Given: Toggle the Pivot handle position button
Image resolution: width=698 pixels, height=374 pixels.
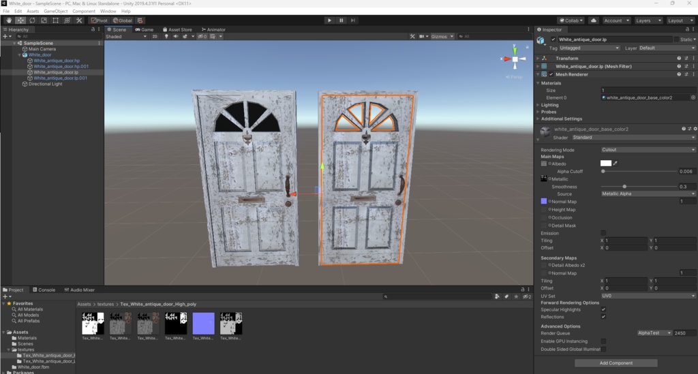Looking at the screenshot, I should (100, 20).
